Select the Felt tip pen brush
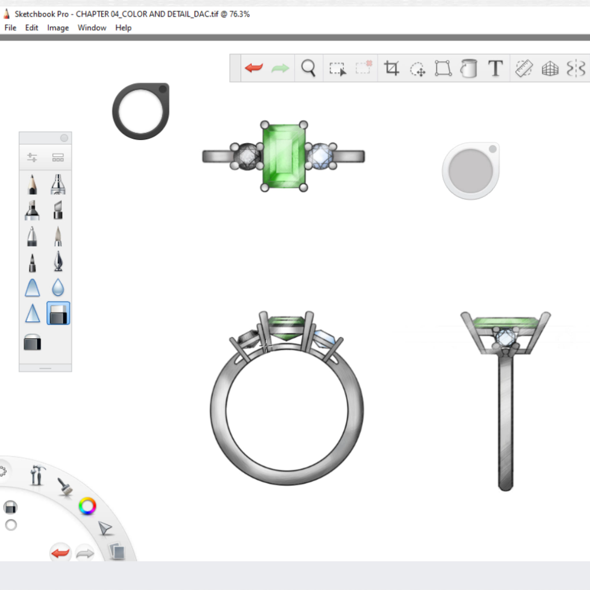Image resolution: width=590 pixels, height=590 pixels. (32, 262)
